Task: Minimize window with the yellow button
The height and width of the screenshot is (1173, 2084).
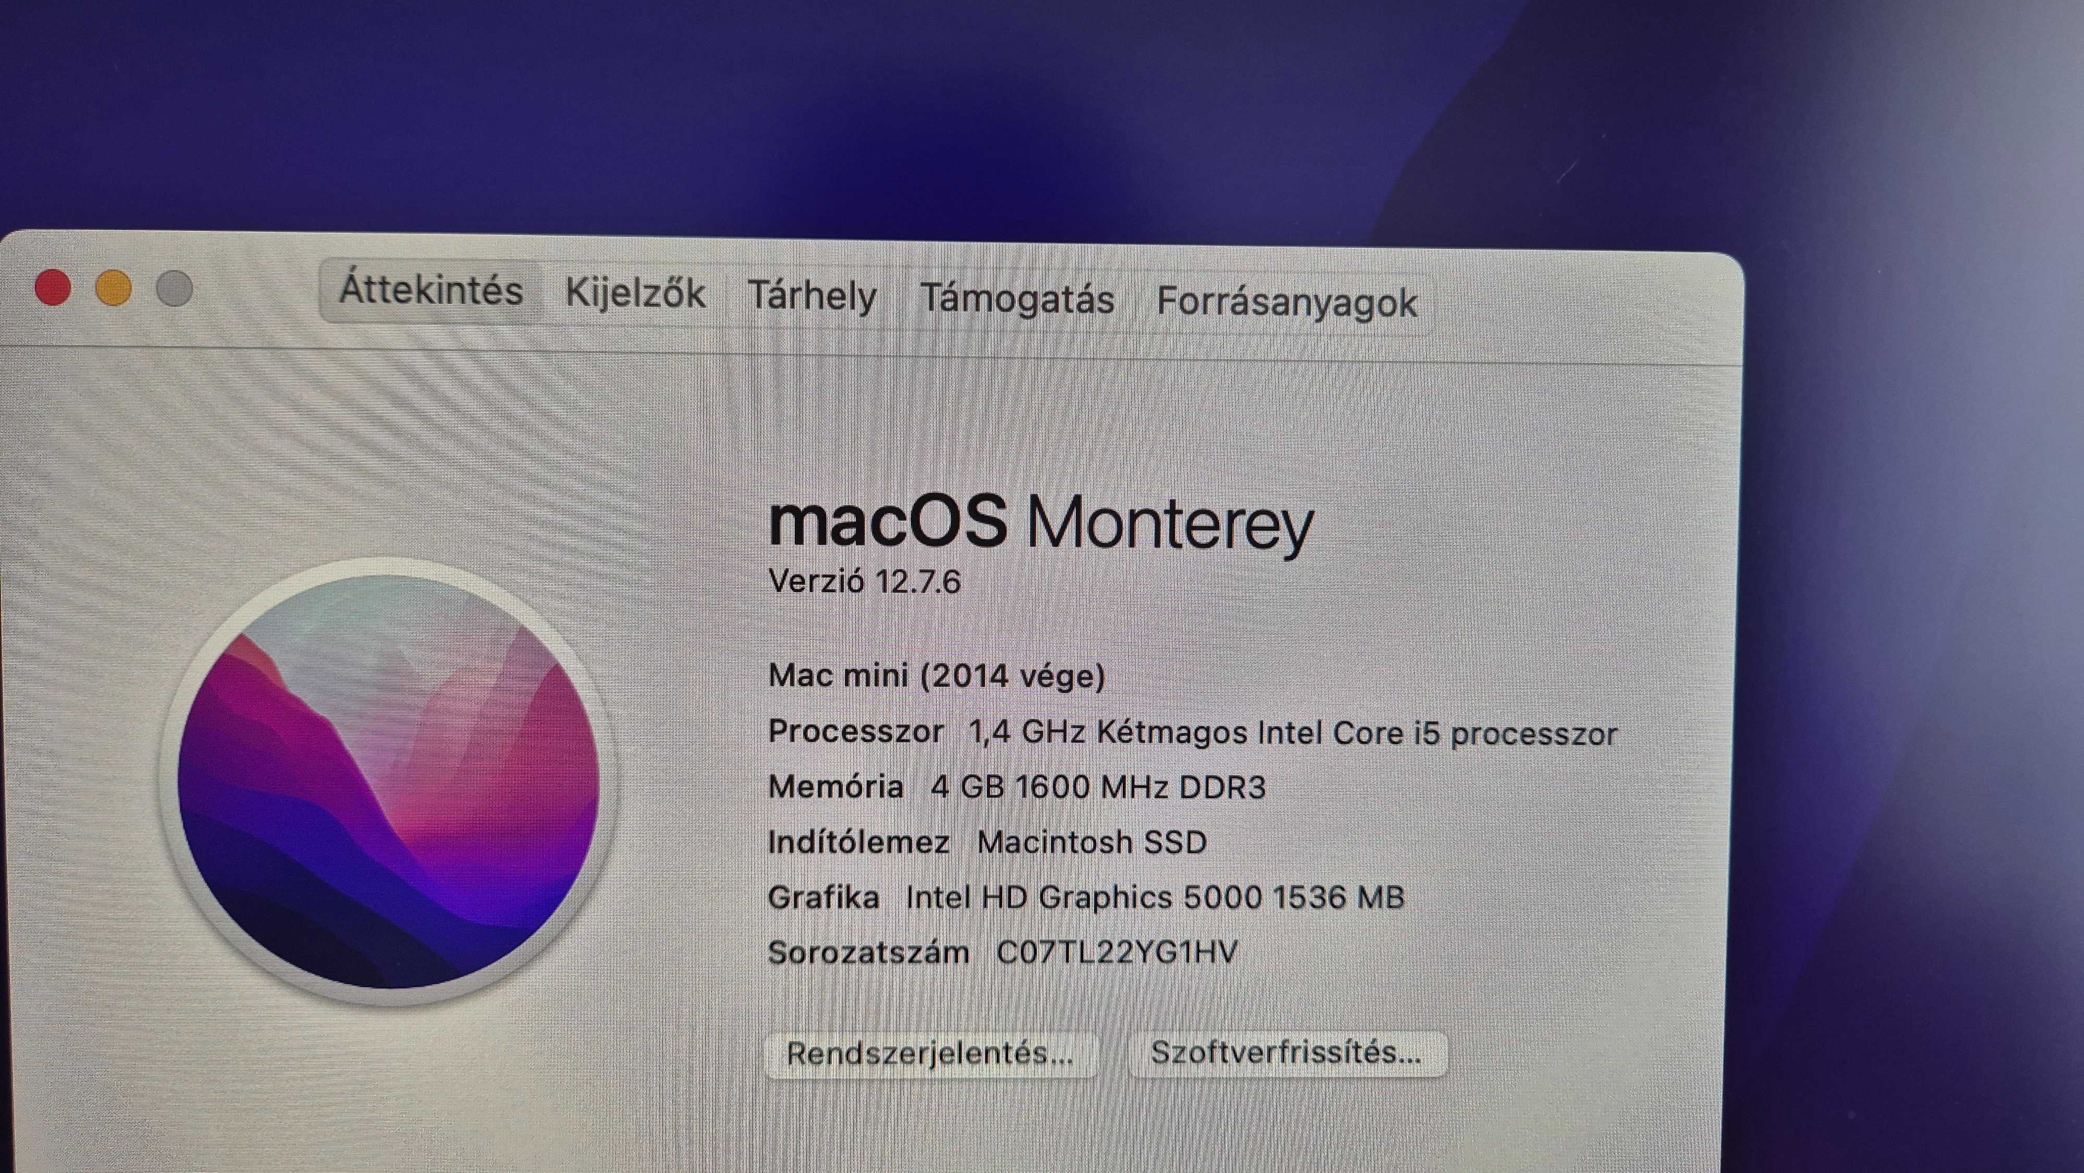Action: [113, 287]
